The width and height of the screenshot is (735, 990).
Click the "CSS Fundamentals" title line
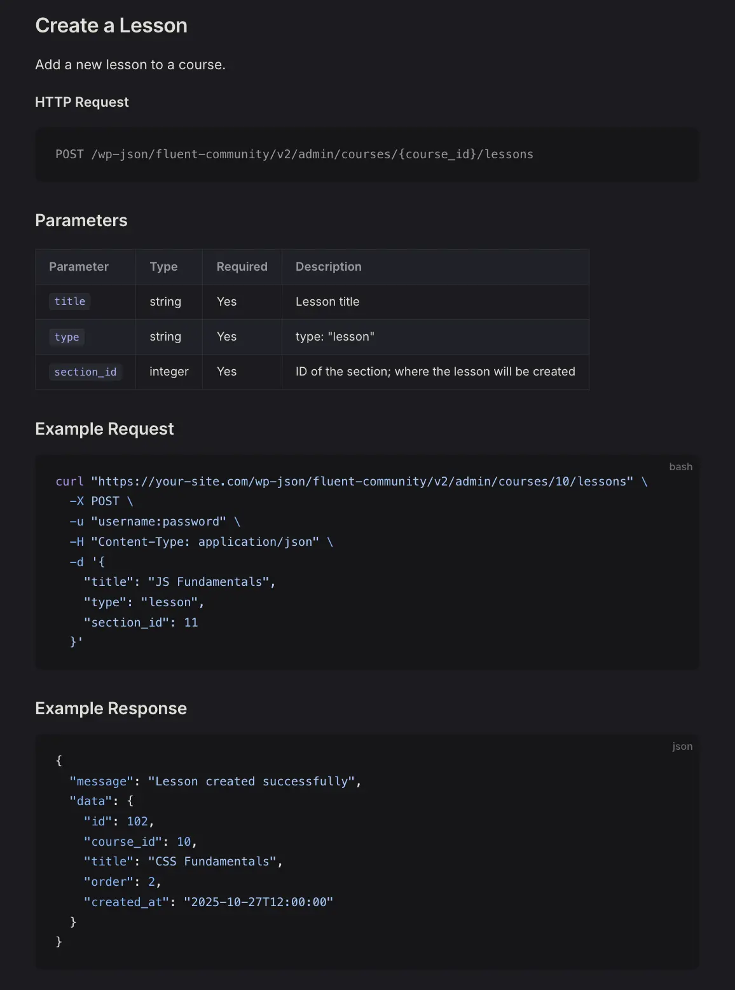pyautogui.click(x=184, y=862)
